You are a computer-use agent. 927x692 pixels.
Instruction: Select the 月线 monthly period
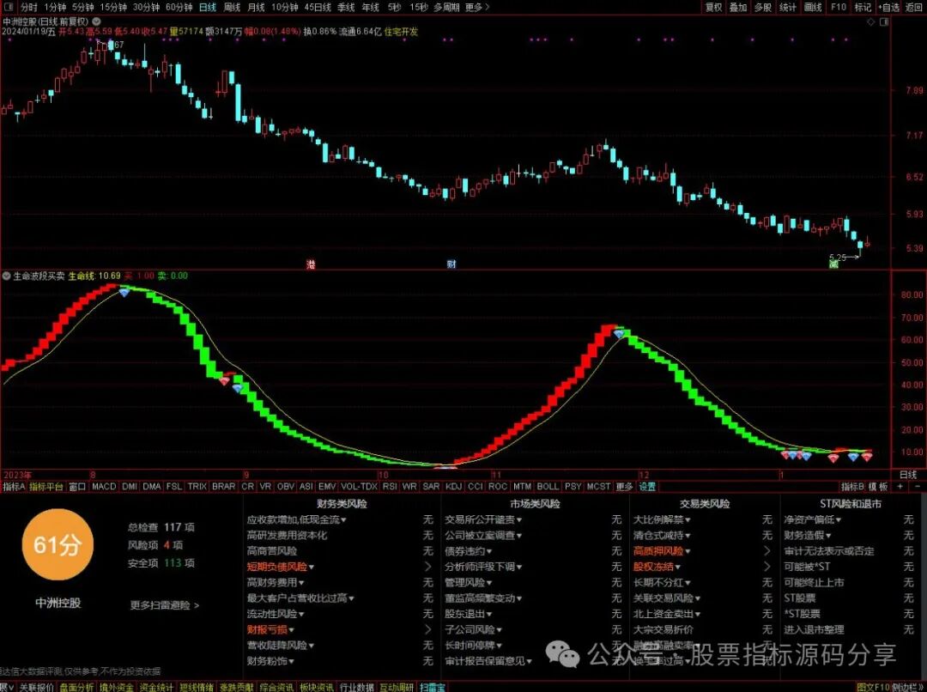(x=256, y=7)
